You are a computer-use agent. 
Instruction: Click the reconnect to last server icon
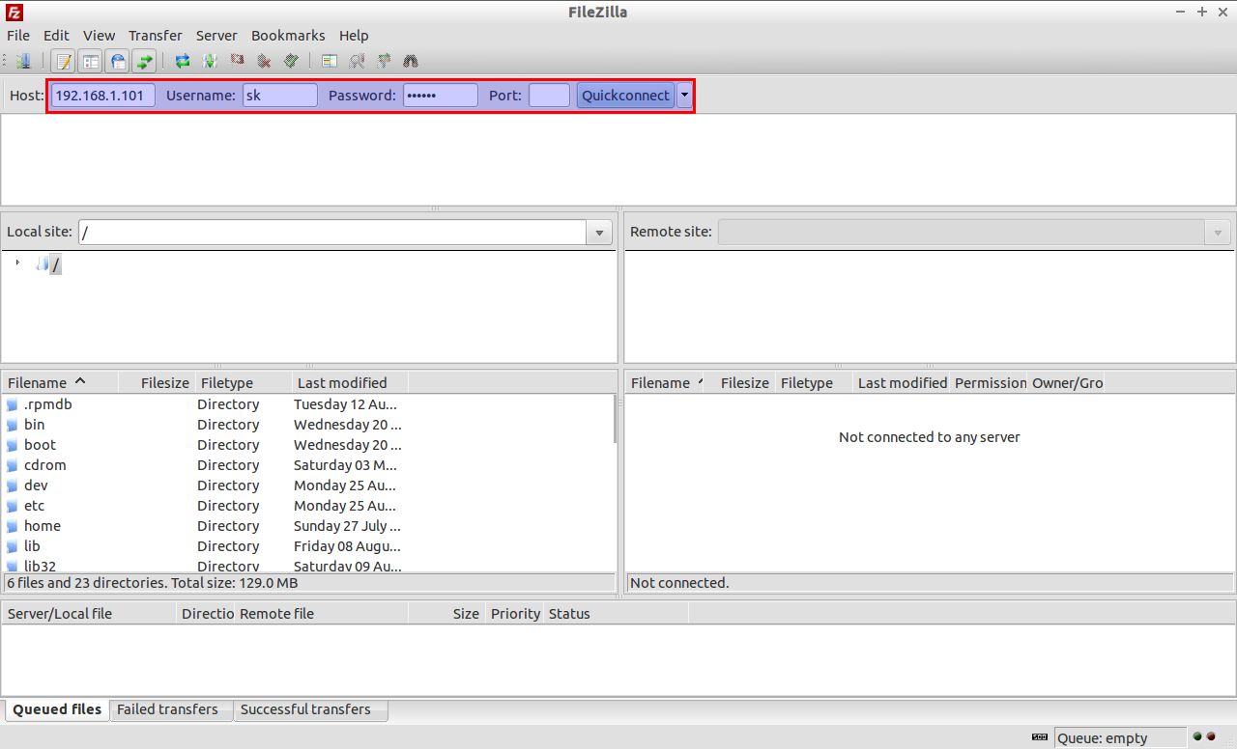[291, 62]
